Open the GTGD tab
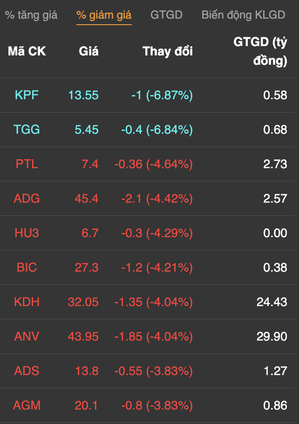Screen dimensions: 299x424 pyautogui.click(x=166, y=15)
